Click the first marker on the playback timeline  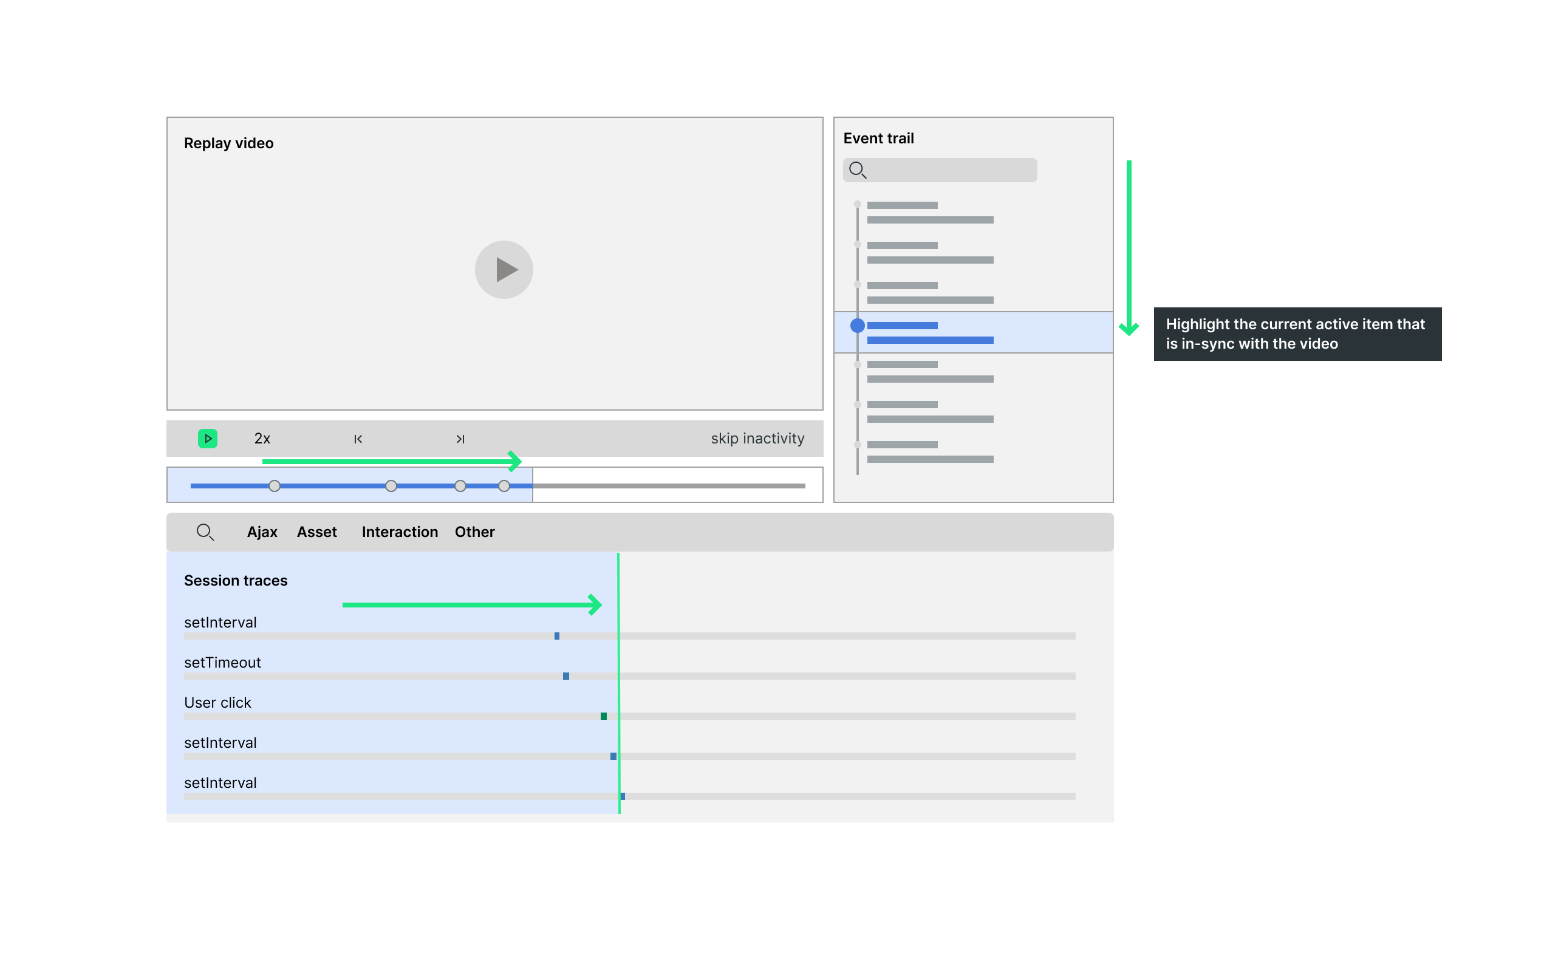pyautogui.click(x=274, y=485)
